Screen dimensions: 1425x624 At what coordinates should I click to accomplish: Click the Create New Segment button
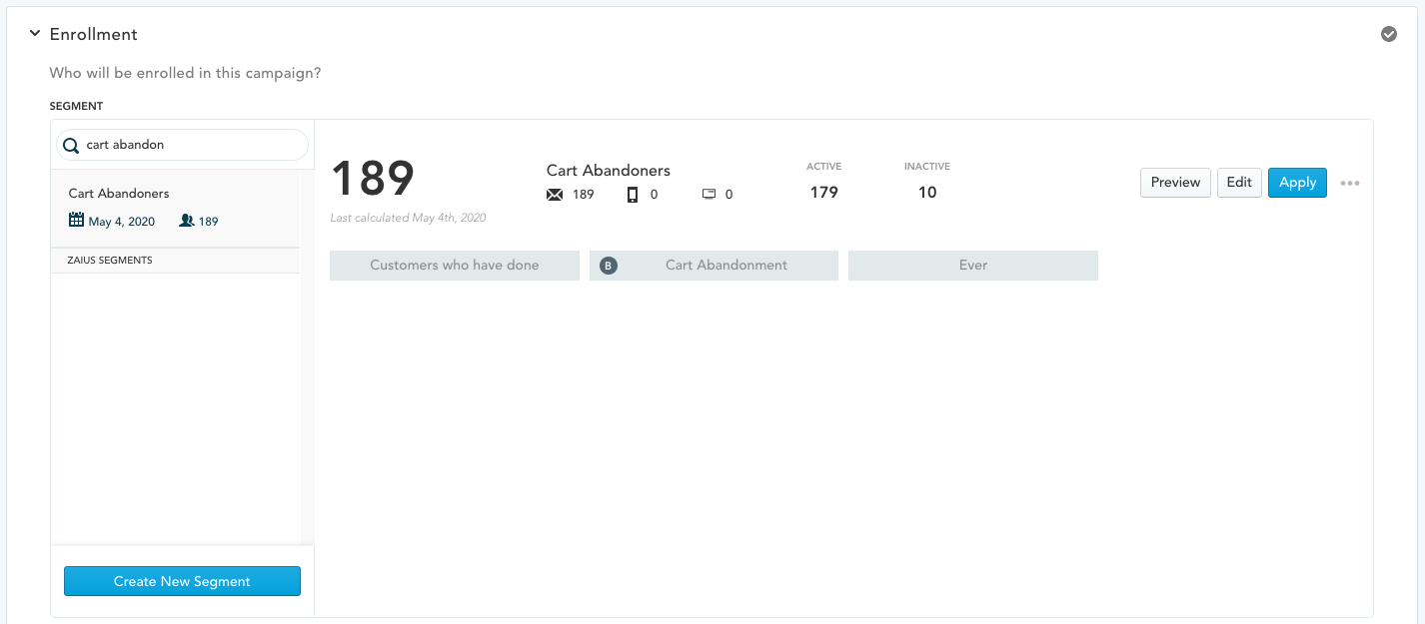tap(182, 581)
